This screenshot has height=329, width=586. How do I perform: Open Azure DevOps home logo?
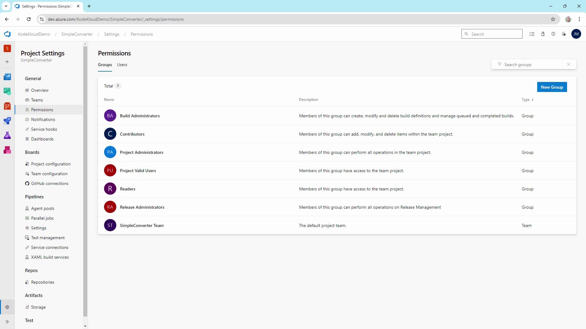coord(7,34)
